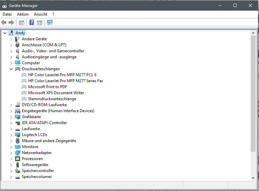Expand the Monitore category
The image size is (259, 191).
point(11,147)
